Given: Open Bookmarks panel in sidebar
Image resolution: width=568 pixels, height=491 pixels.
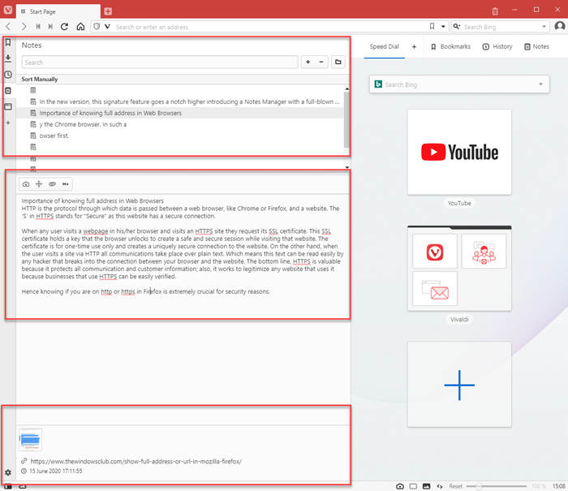Looking at the screenshot, I should pos(8,43).
